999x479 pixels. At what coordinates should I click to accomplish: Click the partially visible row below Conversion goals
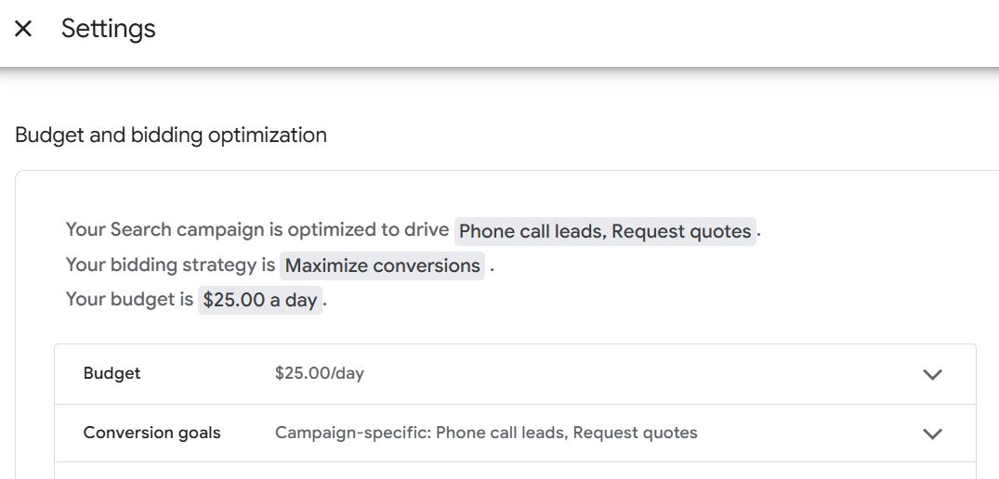click(515, 471)
